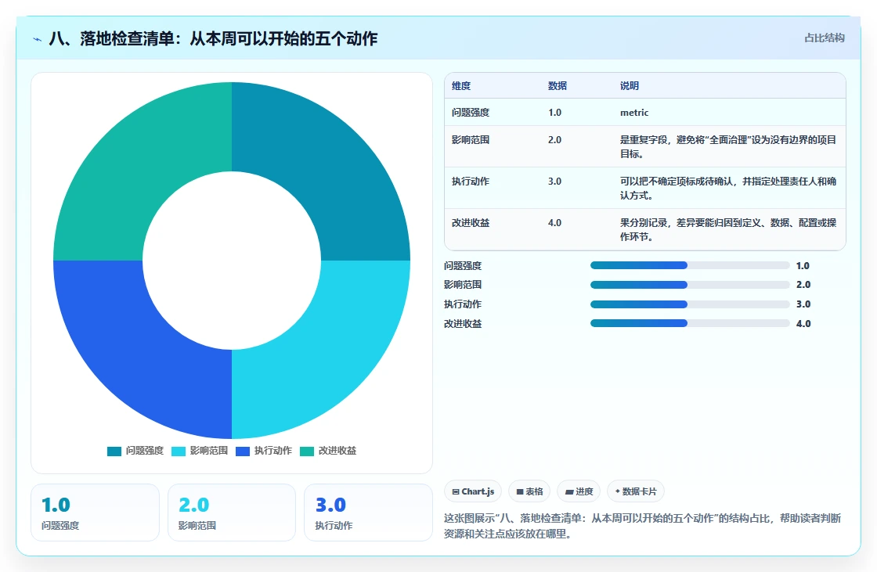Click the 维度 column header
877x572 pixels.
[461, 85]
